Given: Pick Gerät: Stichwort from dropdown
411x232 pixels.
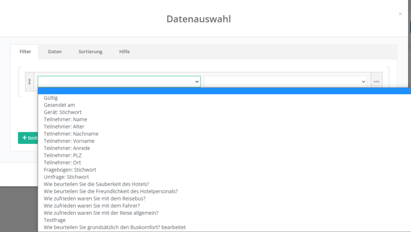Looking at the screenshot, I should pos(63,112).
